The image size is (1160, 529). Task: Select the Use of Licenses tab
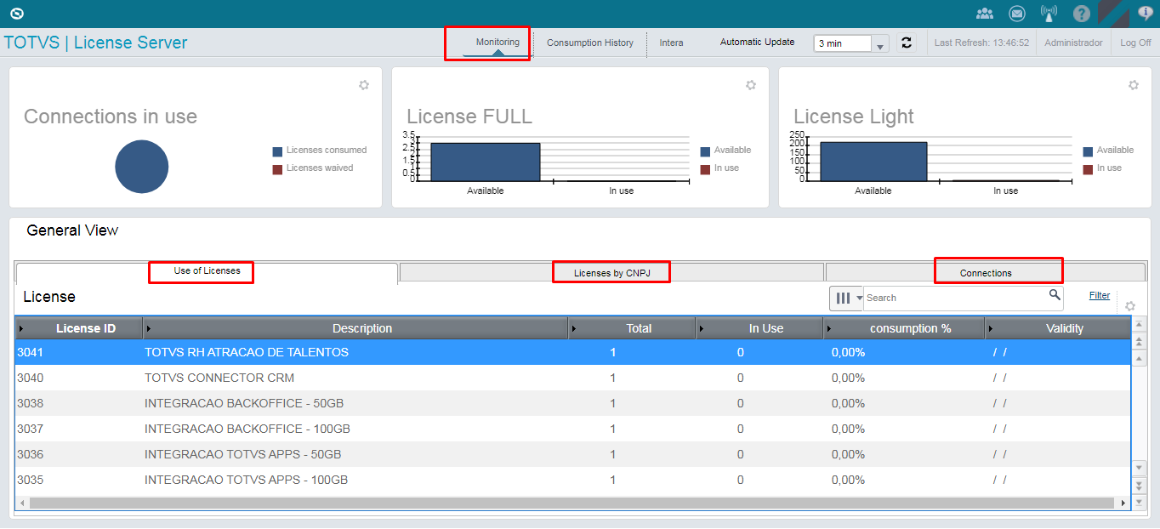click(207, 271)
